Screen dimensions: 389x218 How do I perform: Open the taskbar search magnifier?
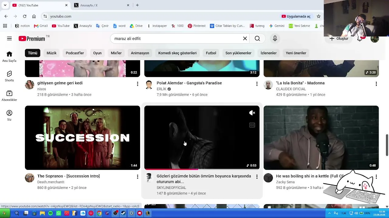pyautogui.click(x=17, y=213)
